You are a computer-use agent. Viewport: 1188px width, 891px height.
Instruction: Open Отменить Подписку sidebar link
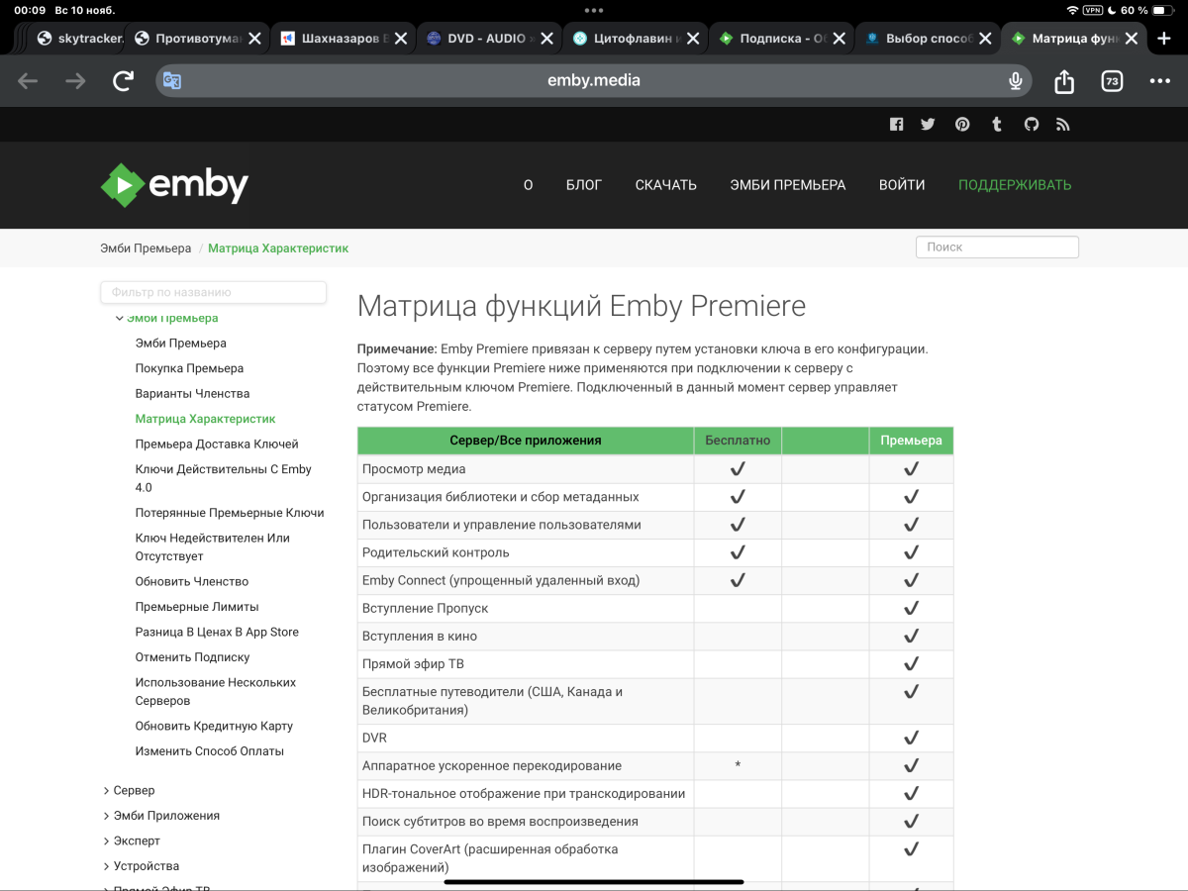[x=192, y=657]
